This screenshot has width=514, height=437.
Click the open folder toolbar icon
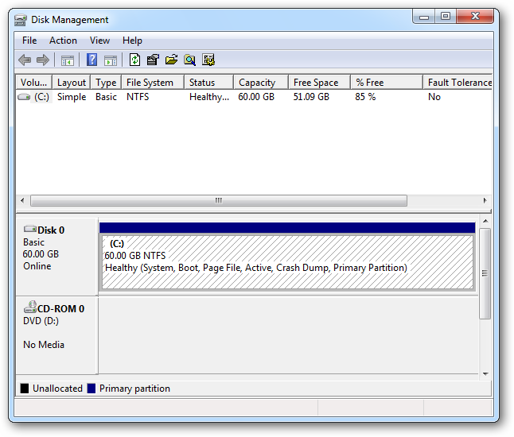[171, 60]
